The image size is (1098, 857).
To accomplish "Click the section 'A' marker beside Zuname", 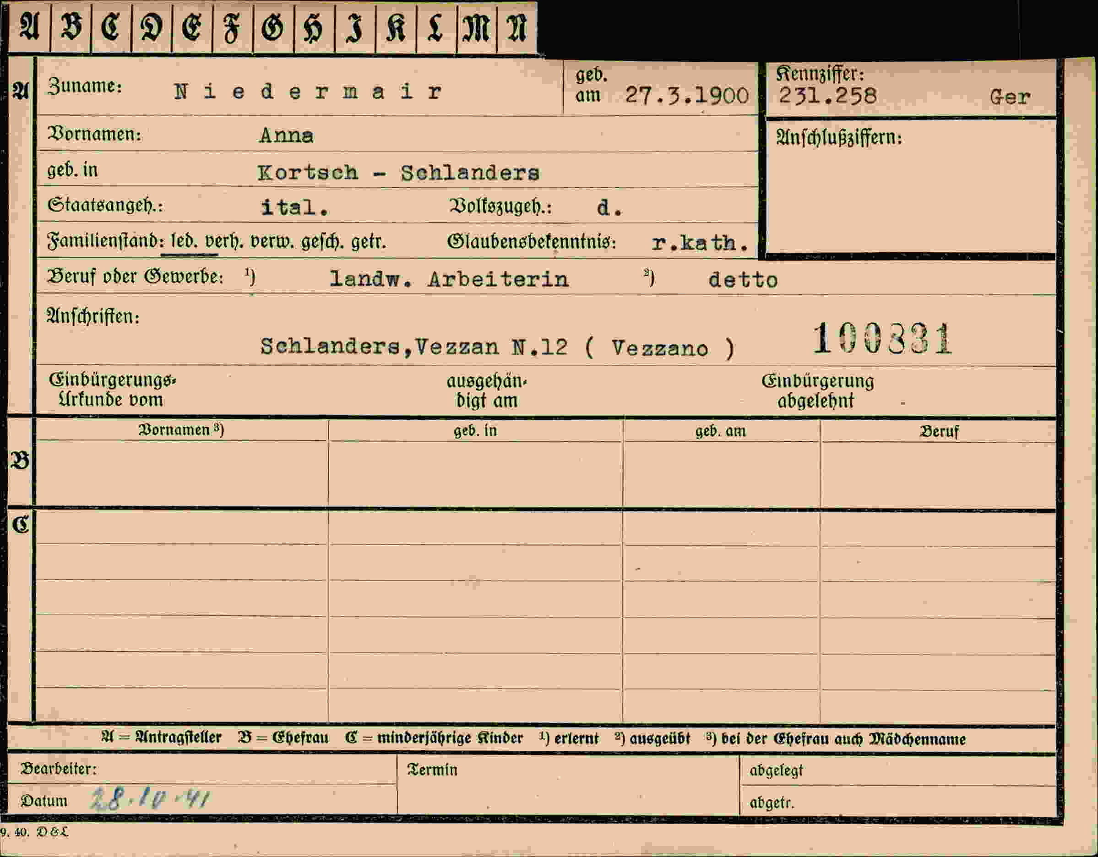I will [20, 91].
